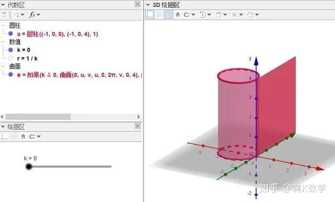The image size is (335, 202).
Task: Toggle grid in 3D 绘图区 toolbar
Action: pos(159,15)
